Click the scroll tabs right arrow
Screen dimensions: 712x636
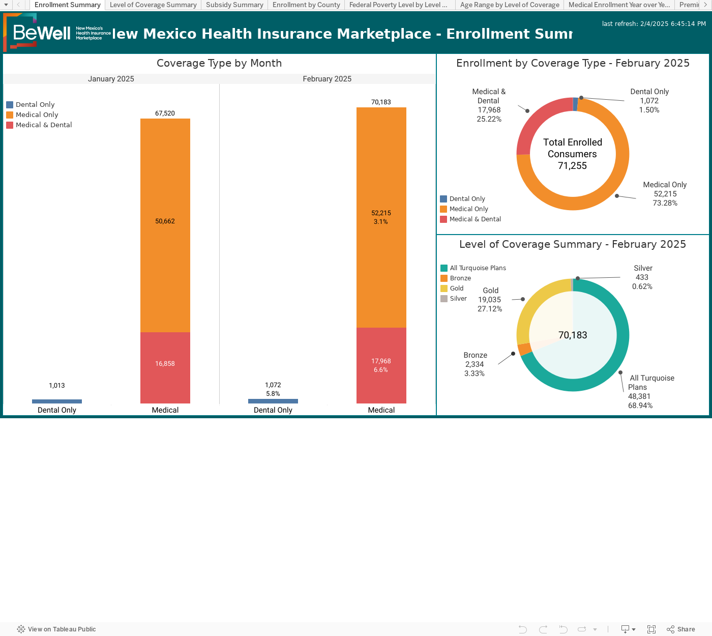(705, 5)
